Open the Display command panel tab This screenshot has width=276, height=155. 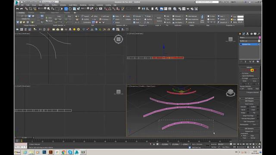(255, 34)
